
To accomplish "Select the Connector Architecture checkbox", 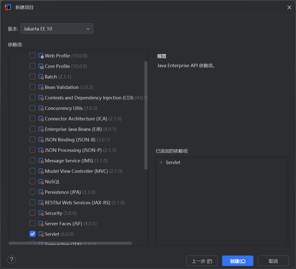I will 33,119.
